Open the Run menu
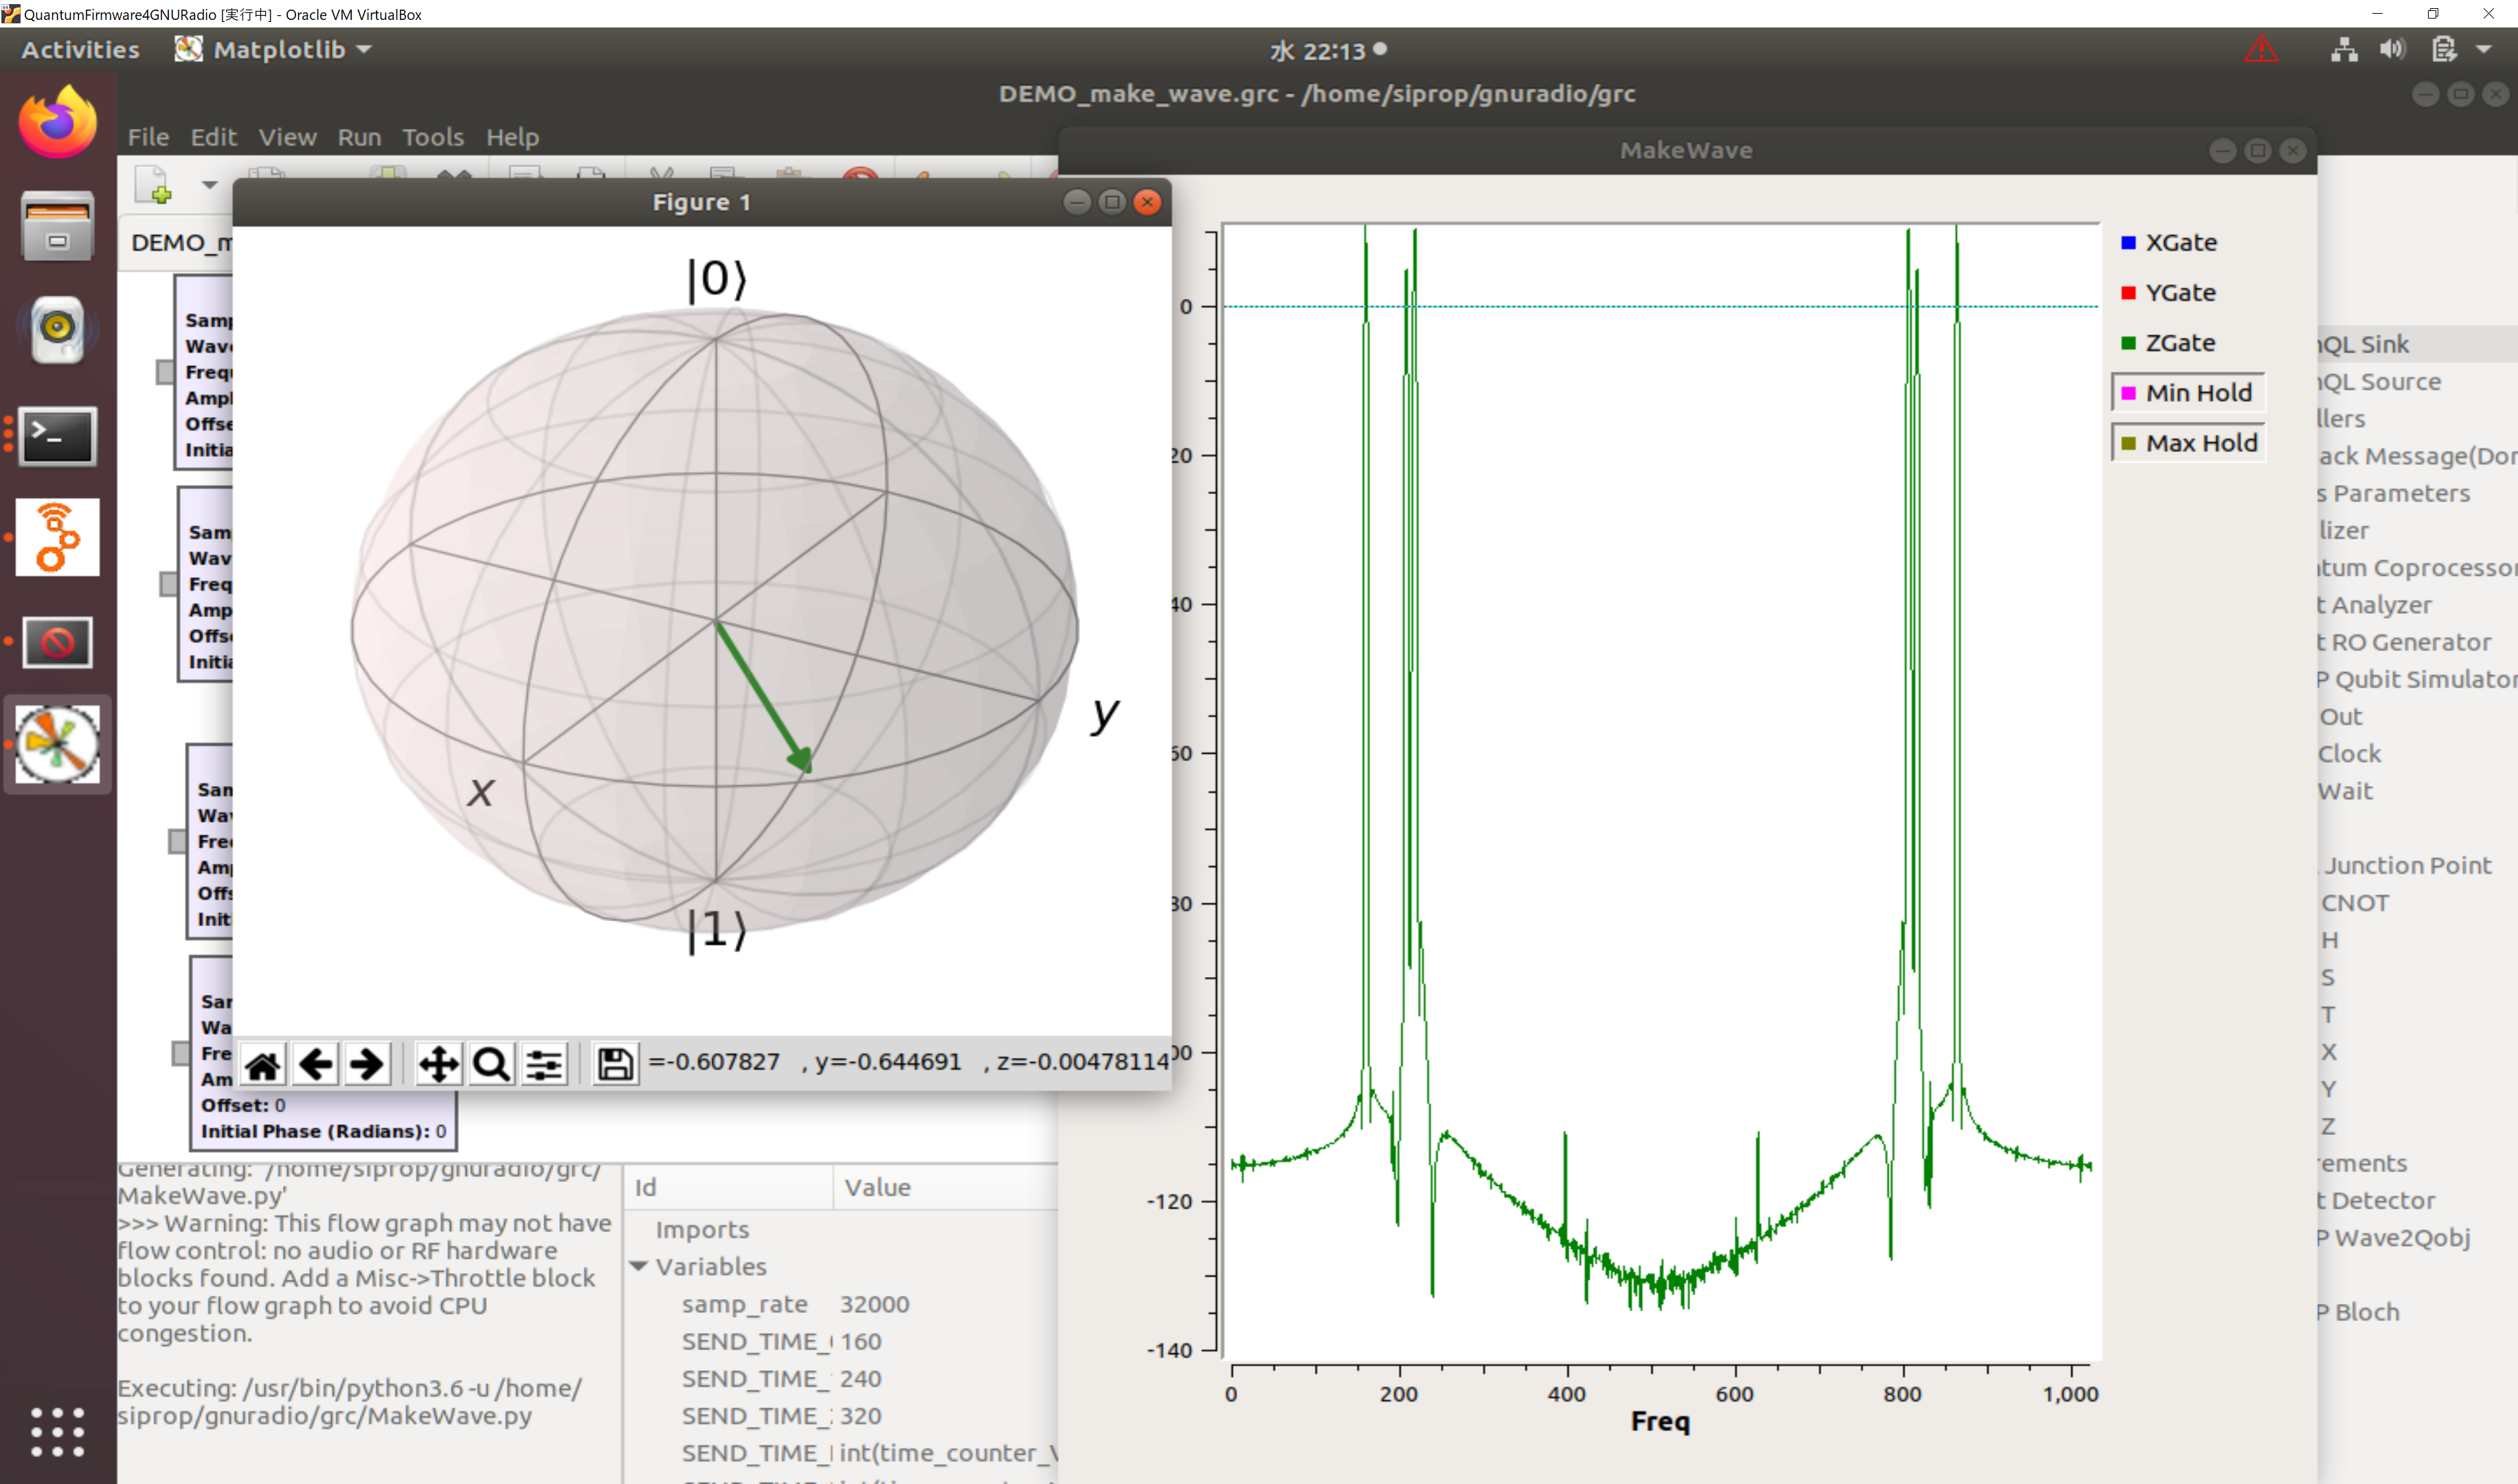Viewport: 2518px width, 1484px height. click(x=359, y=137)
